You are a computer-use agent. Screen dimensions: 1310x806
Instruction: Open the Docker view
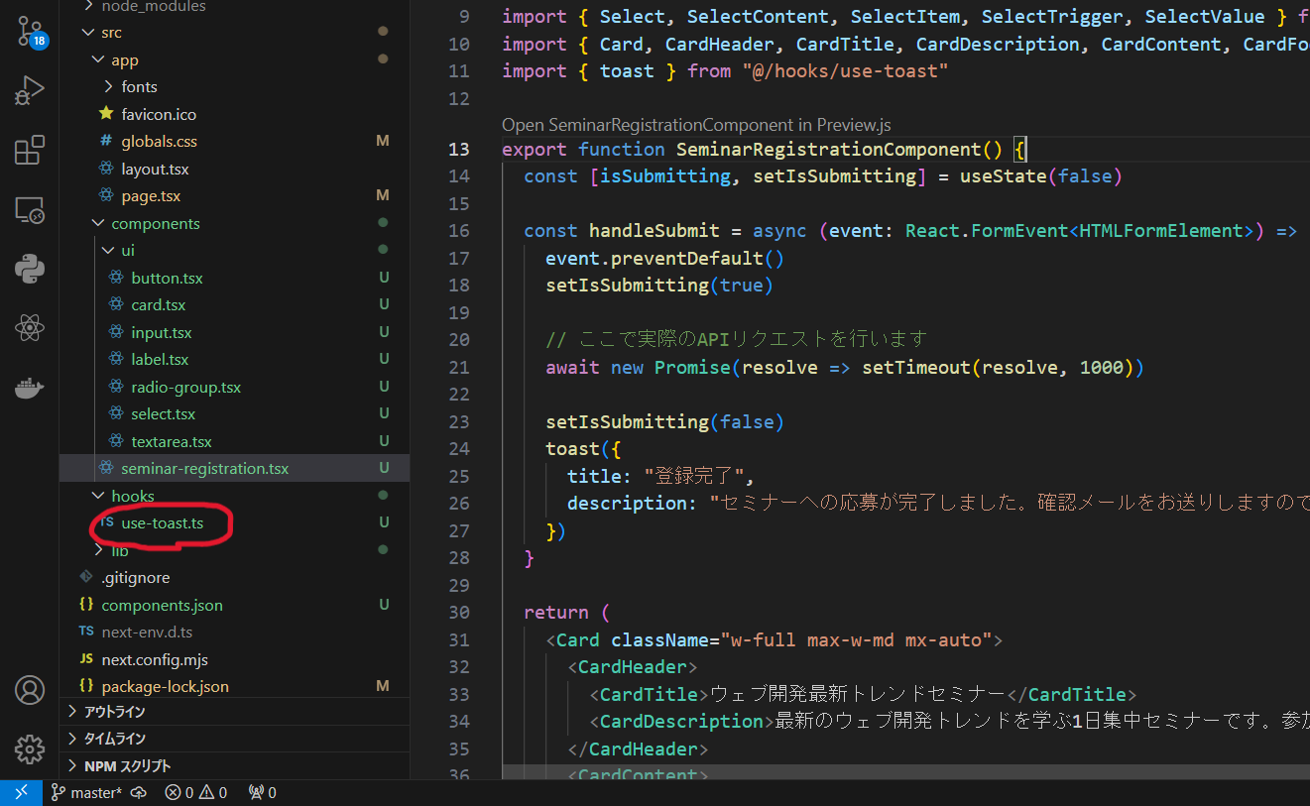click(x=30, y=388)
